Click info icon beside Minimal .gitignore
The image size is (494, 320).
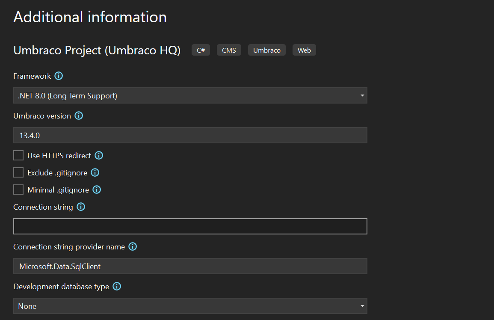click(97, 190)
